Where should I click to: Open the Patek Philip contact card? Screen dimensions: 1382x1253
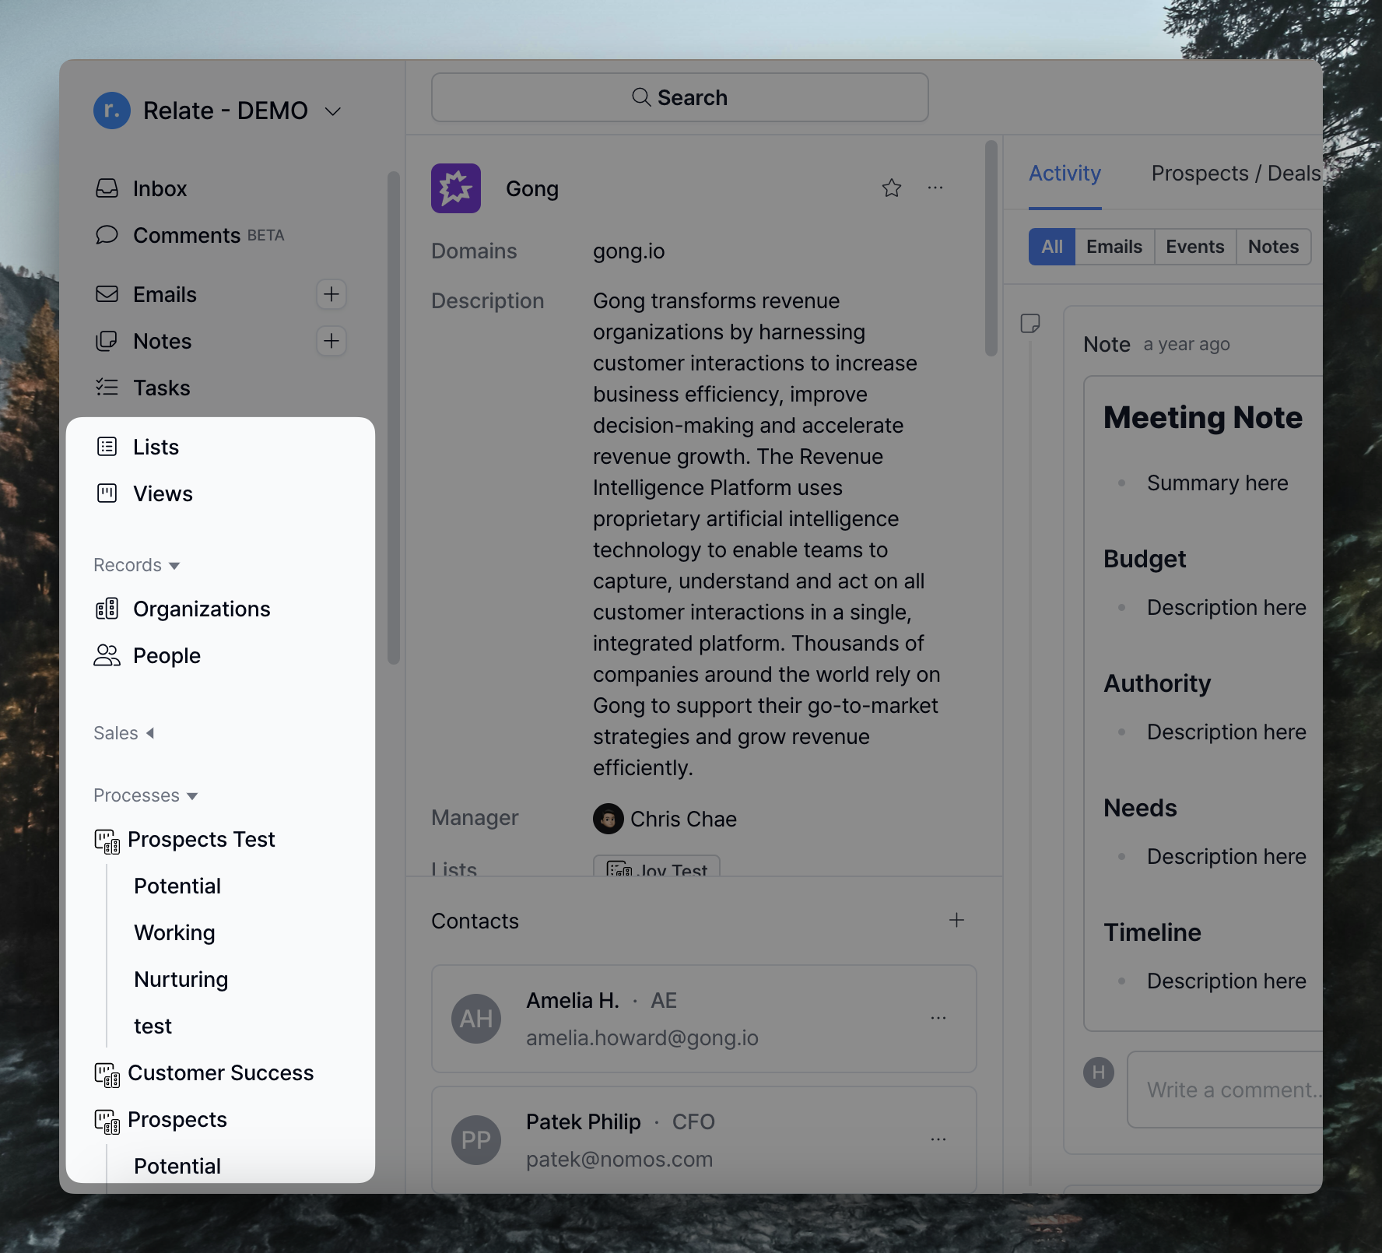pyautogui.click(x=704, y=1140)
